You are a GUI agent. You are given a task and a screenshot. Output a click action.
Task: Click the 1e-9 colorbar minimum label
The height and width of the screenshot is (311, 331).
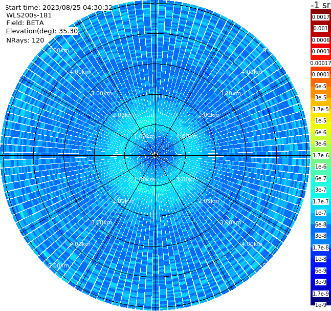pos(321,305)
